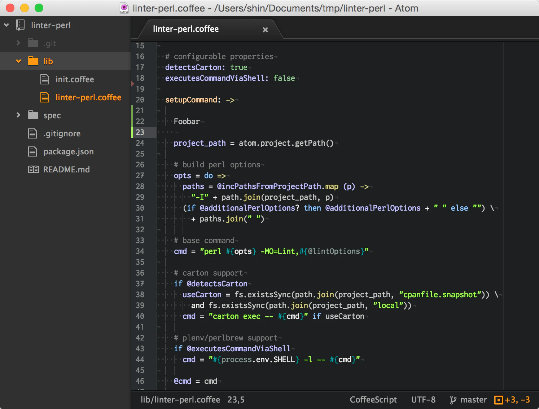Screen dimensions: 539x409
Task: Select linter-perl.coffee in the file tree
Action: click(88, 97)
